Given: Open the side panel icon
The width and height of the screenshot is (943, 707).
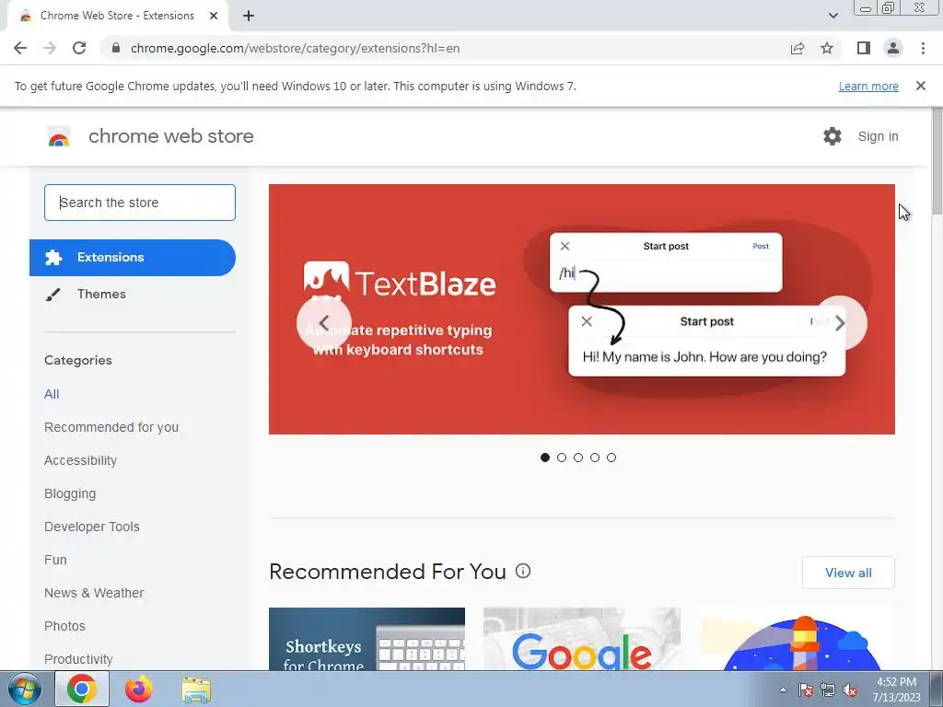Looking at the screenshot, I should coord(864,48).
